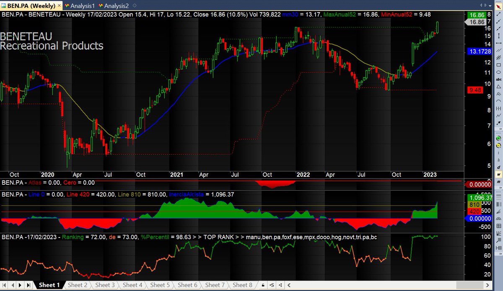Click the 2020 date axis label
This screenshot has width=503, height=291.
(x=47, y=175)
